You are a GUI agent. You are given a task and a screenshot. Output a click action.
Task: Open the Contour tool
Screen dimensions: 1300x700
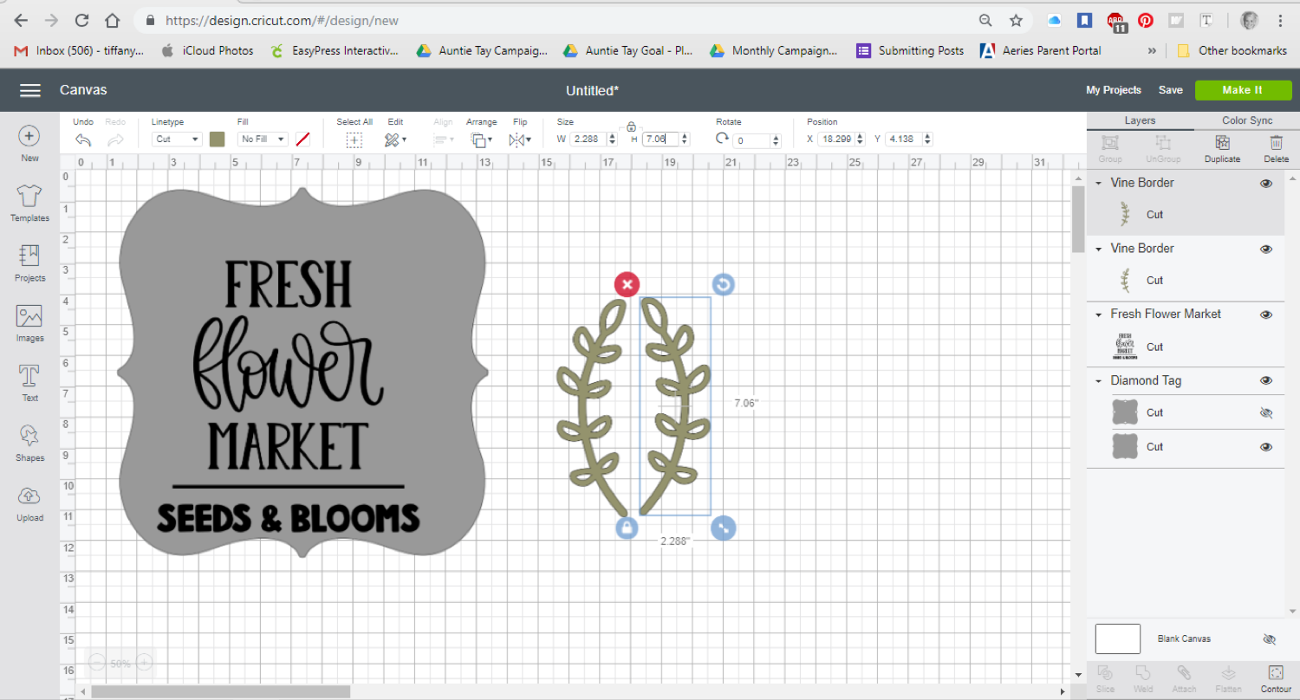click(x=1276, y=678)
